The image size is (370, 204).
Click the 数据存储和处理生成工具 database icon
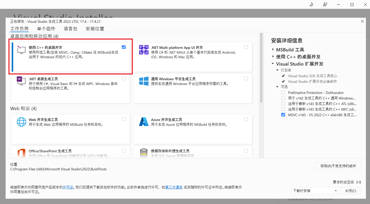[x=144, y=153]
